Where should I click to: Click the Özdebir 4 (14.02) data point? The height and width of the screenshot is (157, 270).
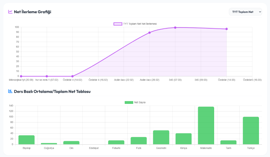click(73, 76)
